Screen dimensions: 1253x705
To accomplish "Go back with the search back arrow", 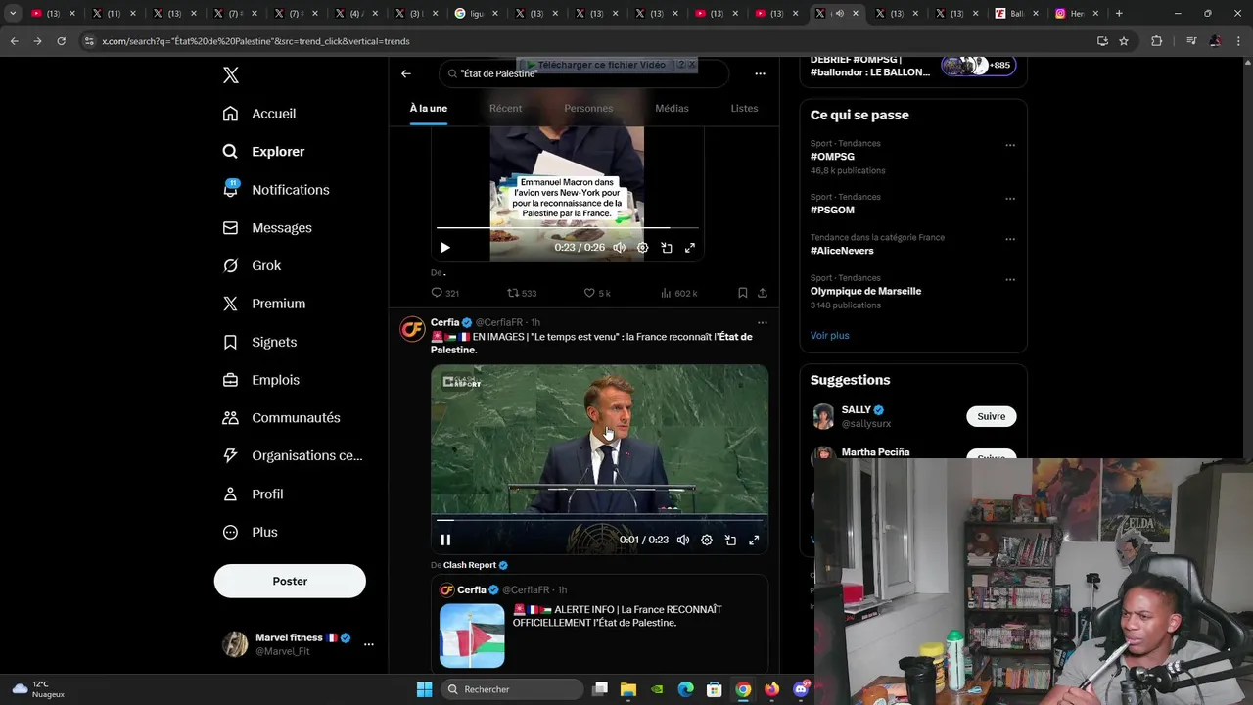I will (x=406, y=73).
